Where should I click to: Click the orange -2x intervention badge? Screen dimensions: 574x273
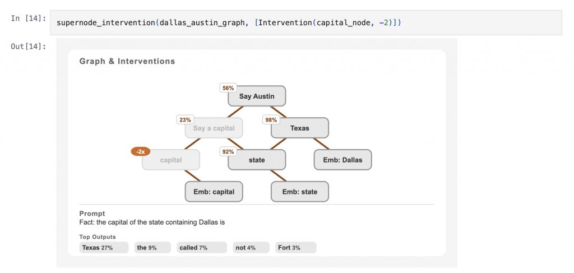(x=141, y=151)
